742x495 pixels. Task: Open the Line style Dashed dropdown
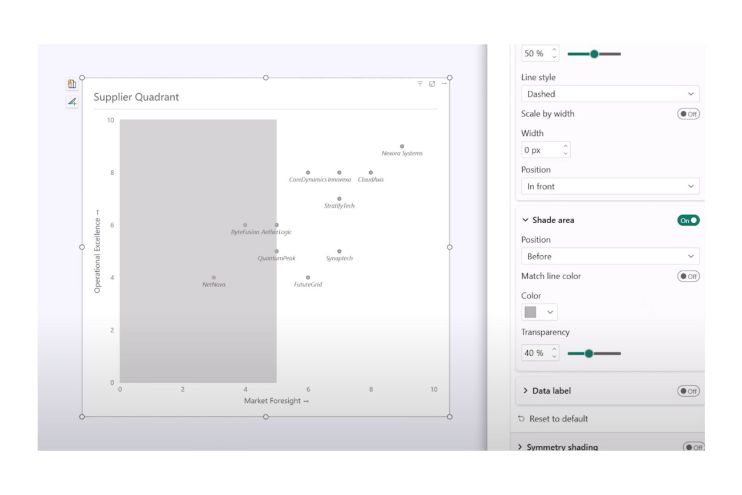[x=610, y=94]
